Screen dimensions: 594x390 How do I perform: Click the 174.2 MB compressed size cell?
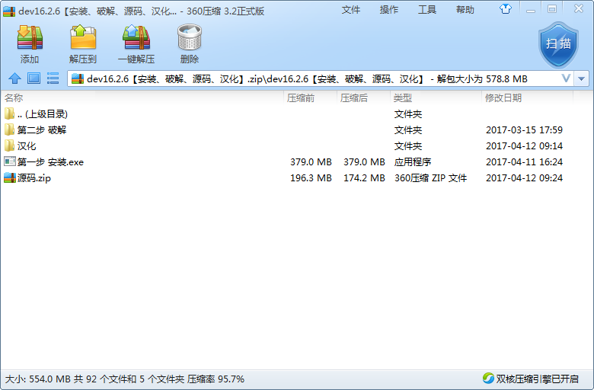tap(364, 177)
